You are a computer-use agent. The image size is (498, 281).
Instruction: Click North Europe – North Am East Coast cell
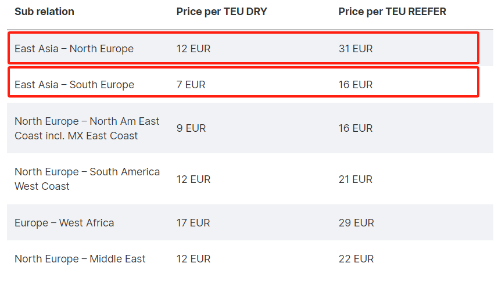click(x=87, y=128)
